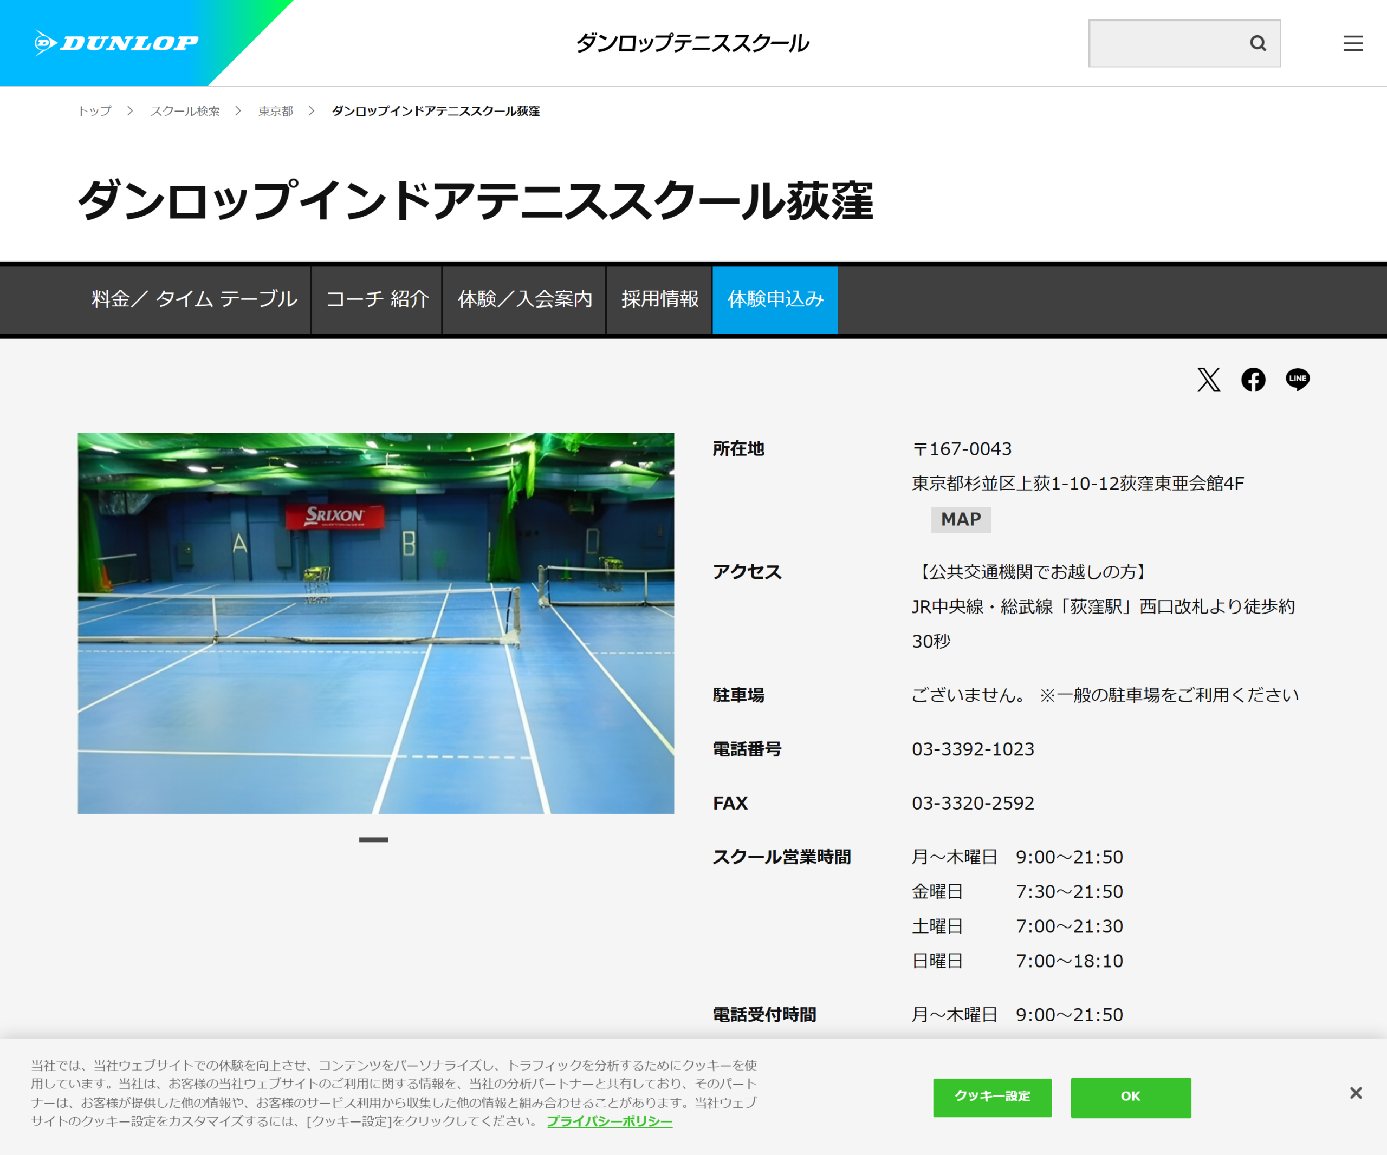Click the クッキー設定 button
Screen dimensions: 1387x1155
992,1097
